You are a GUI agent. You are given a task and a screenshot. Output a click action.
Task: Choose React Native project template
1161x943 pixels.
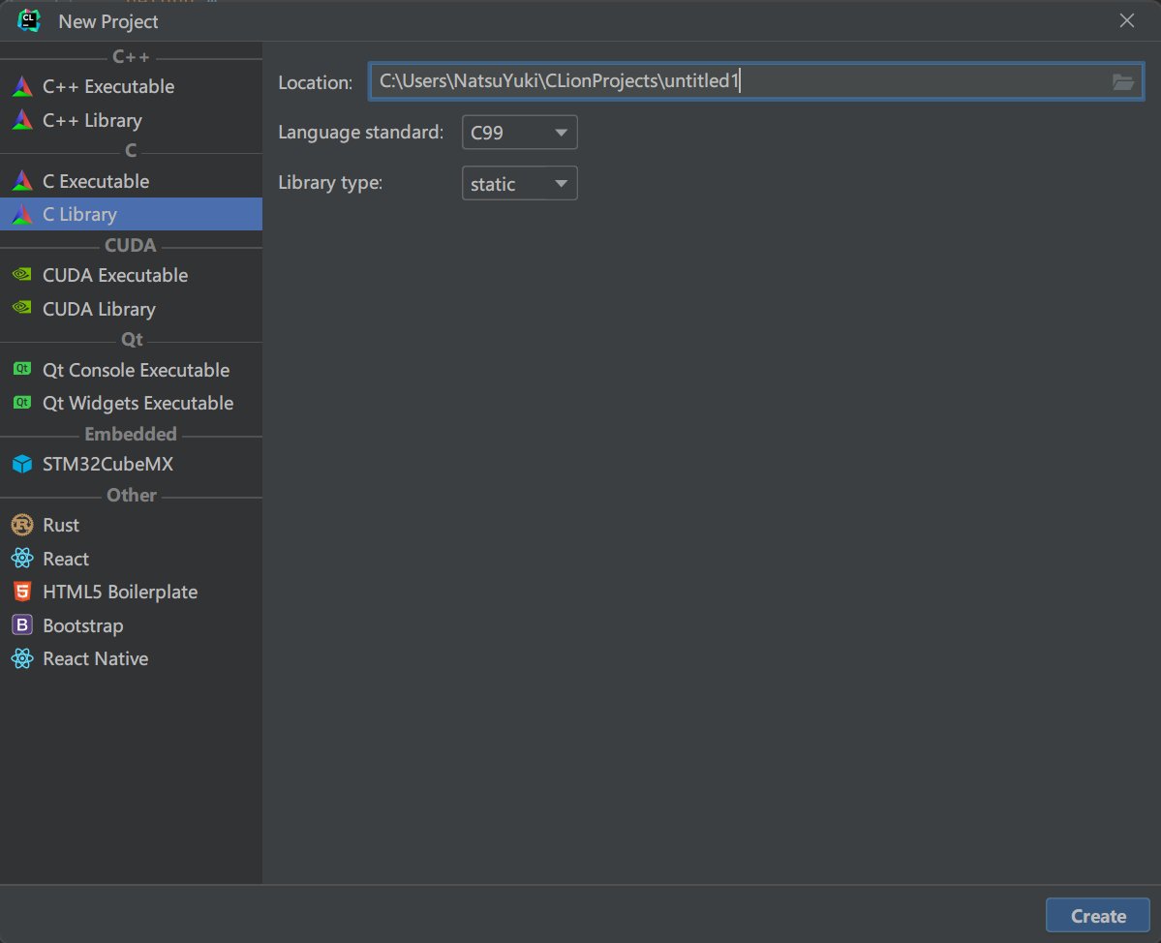pyautogui.click(x=95, y=658)
